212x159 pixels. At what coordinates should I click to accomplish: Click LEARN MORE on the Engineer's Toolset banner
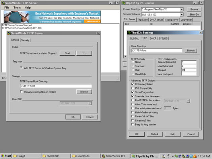click(x=92, y=21)
